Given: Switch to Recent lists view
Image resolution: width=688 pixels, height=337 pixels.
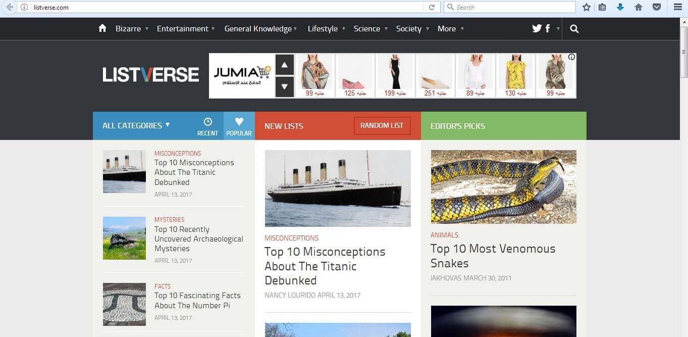Looking at the screenshot, I should click(x=207, y=126).
